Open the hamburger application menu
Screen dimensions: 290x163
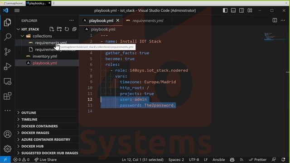pyautogui.click(x=17, y=10)
